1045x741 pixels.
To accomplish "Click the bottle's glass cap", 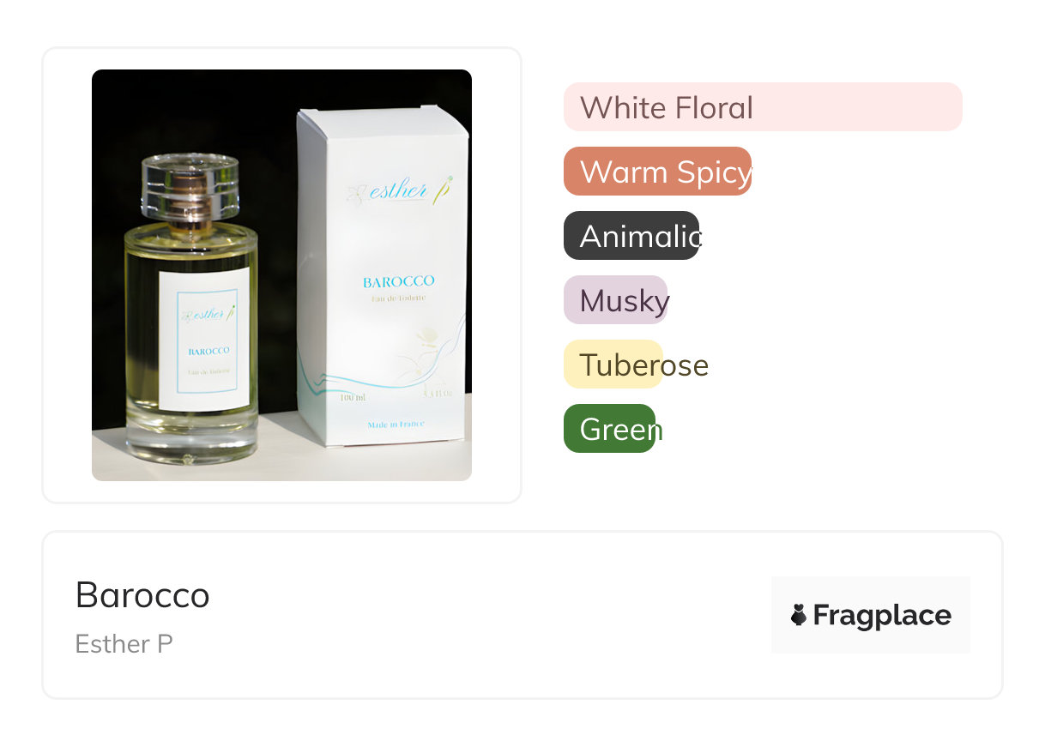I will pos(190,187).
